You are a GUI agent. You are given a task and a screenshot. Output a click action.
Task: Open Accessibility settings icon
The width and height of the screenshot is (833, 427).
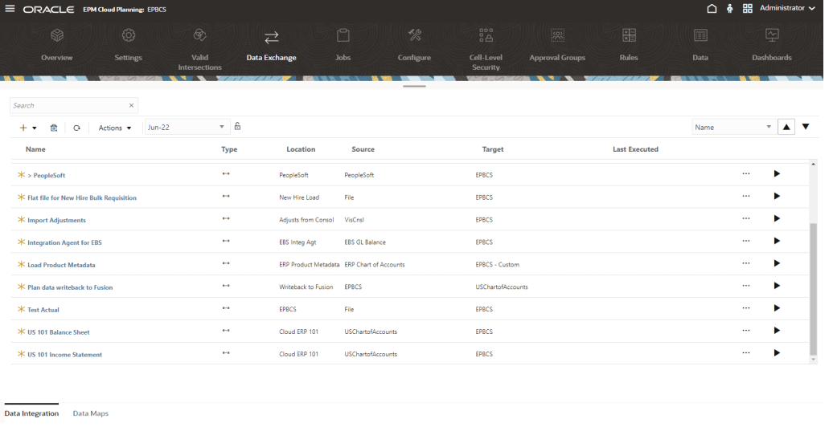(x=730, y=9)
